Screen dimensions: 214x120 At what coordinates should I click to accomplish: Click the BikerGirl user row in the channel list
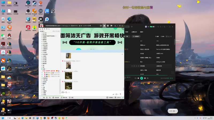(x=51, y=73)
